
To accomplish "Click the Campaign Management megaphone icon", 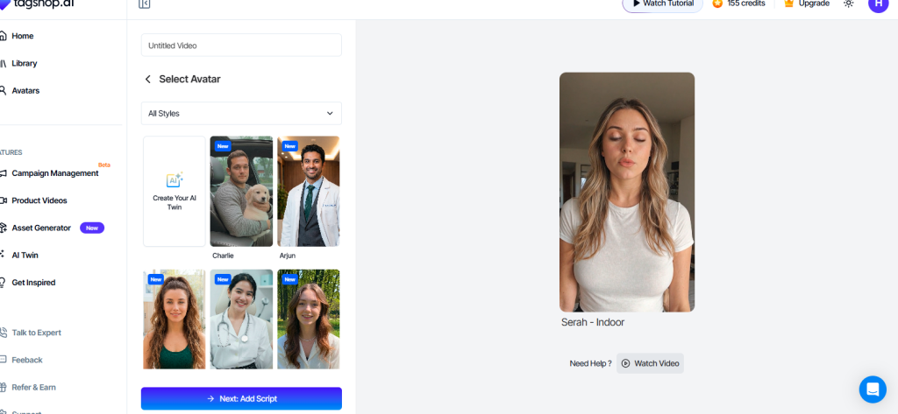I will [x=3, y=173].
